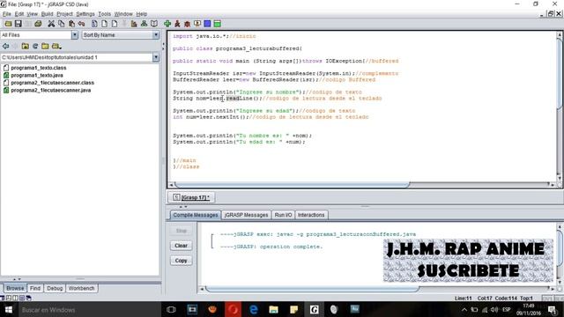Click the run-applet presentation icon
Viewport: 564px width, 317px height.
197,24
